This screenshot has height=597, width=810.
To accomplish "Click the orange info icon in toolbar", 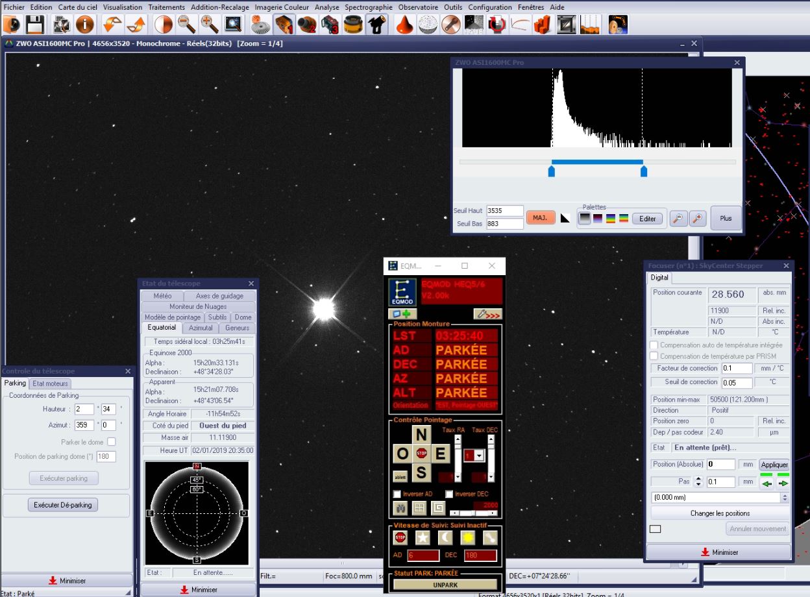I will (85, 25).
